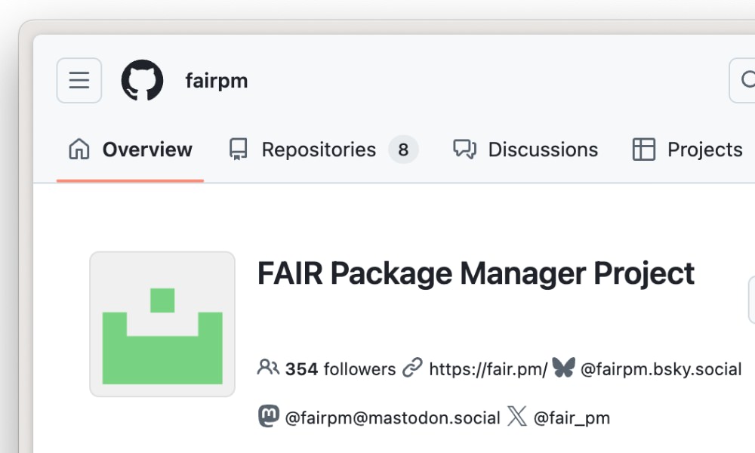Click the Projects table icon
The width and height of the screenshot is (755, 453).
click(643, 149)
